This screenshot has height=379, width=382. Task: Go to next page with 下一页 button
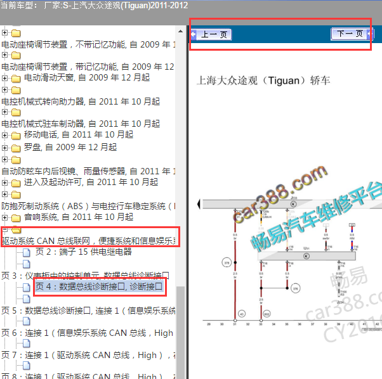352,34
